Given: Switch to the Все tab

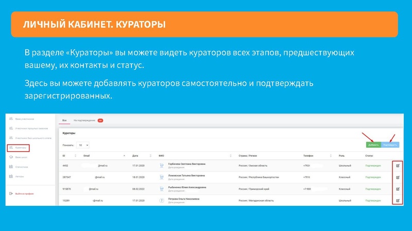Looking at the screenshot, I should tap(64, 121).
